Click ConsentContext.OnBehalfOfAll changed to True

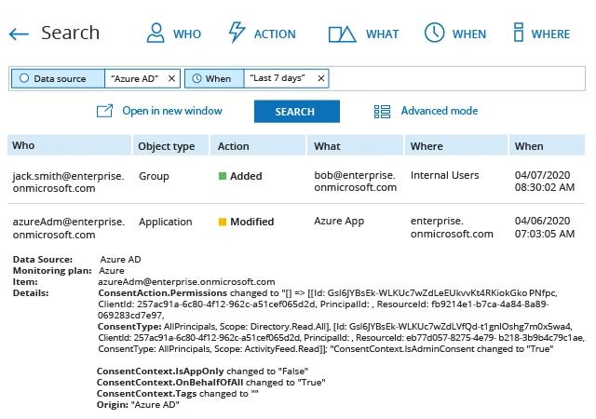(x=211, y=382)
